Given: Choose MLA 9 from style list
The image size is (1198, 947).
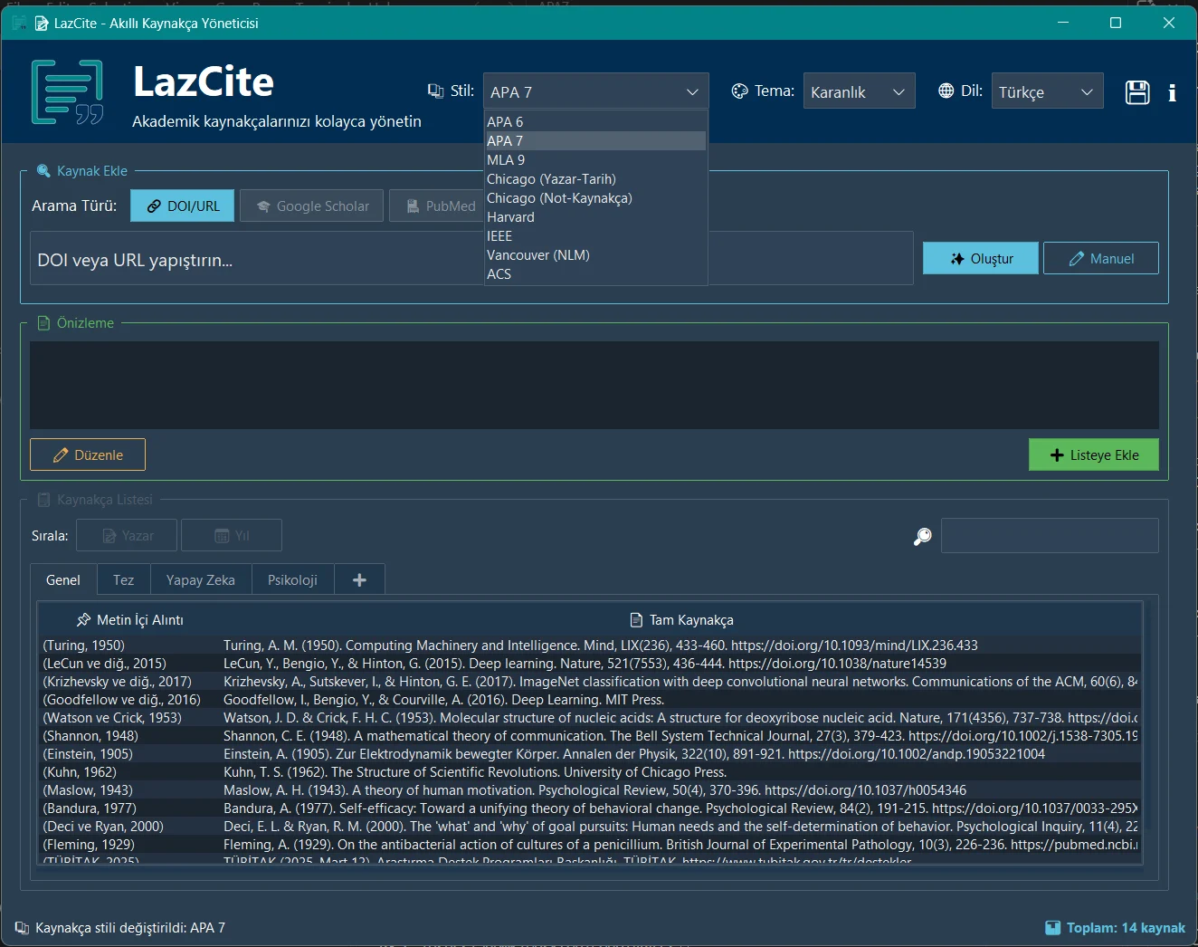Looking at the screenshot, I should click(x=595, y=159).
